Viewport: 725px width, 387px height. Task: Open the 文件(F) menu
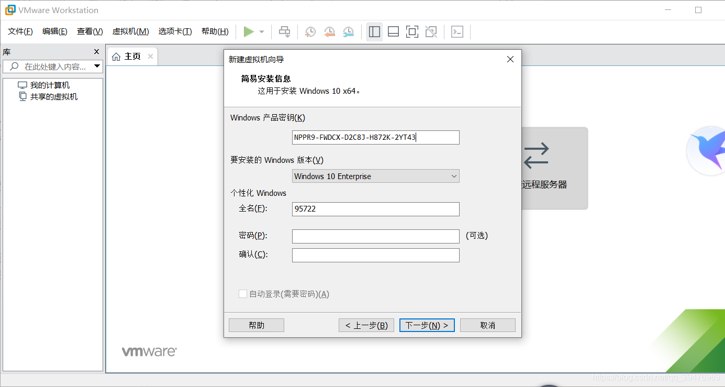20,31
